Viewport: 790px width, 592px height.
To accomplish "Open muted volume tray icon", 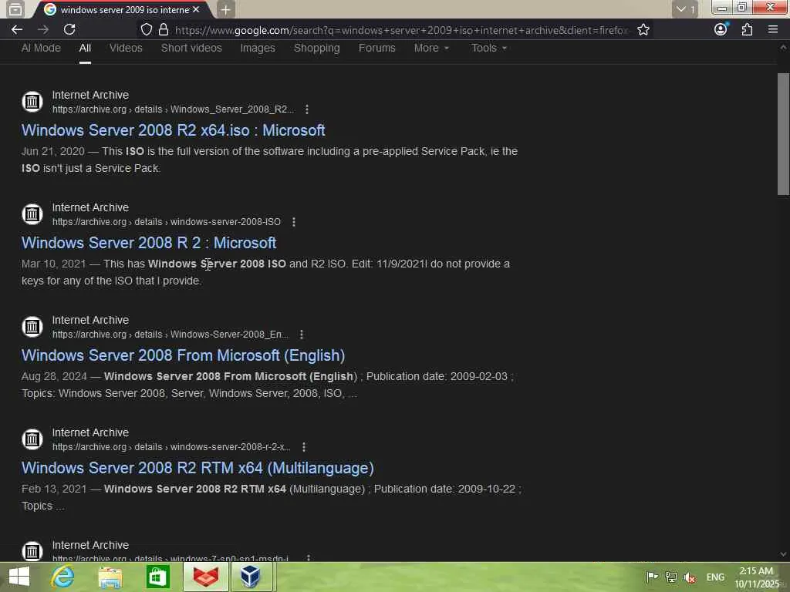I will click(690, 577).
